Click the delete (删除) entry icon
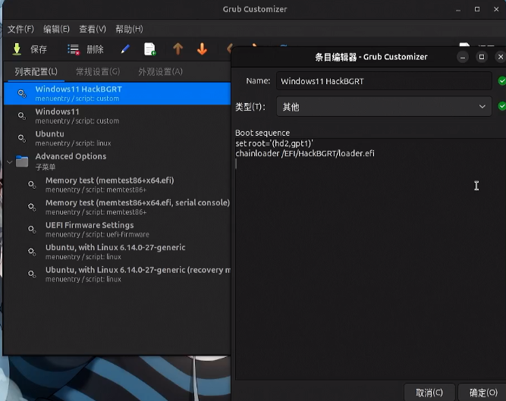Viewport: 506px width, 401px height. (74, 49)
